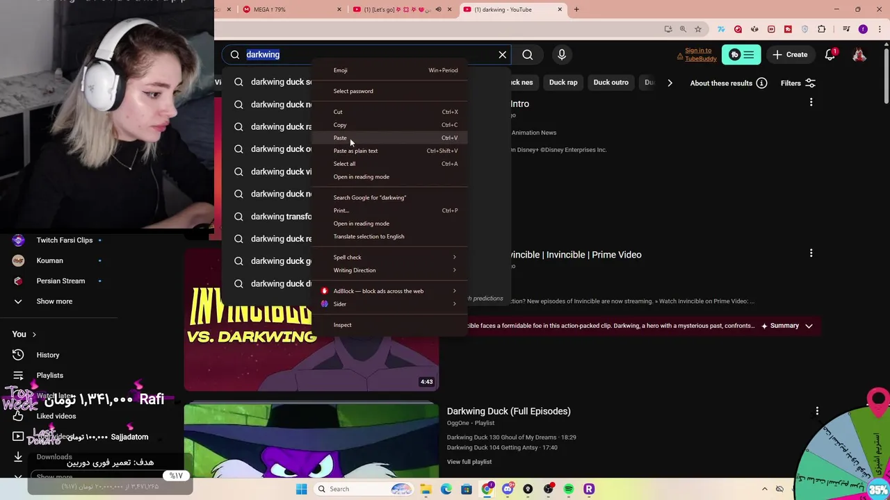Screen dimensions: 890x500
Task: Open more options for Darkwing Duck Full Episodes
Action: (817, 410)
